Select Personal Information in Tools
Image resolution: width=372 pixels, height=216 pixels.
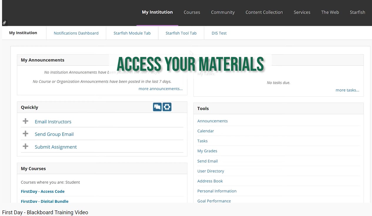[x=217, y=191]
